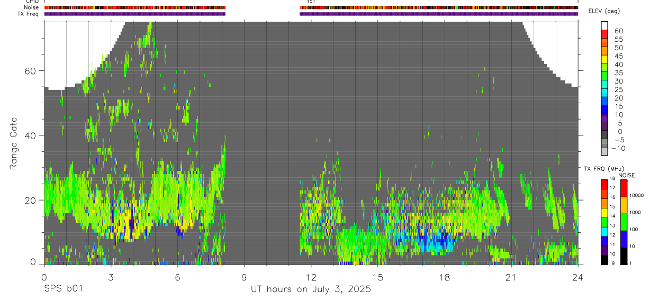Pick the blue segment of NOISE colorbar

625,239
